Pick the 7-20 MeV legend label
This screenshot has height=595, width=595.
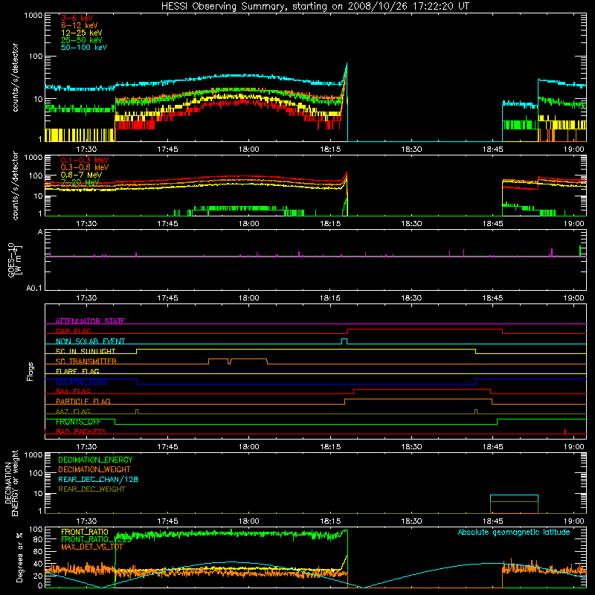tap(80, 182)
